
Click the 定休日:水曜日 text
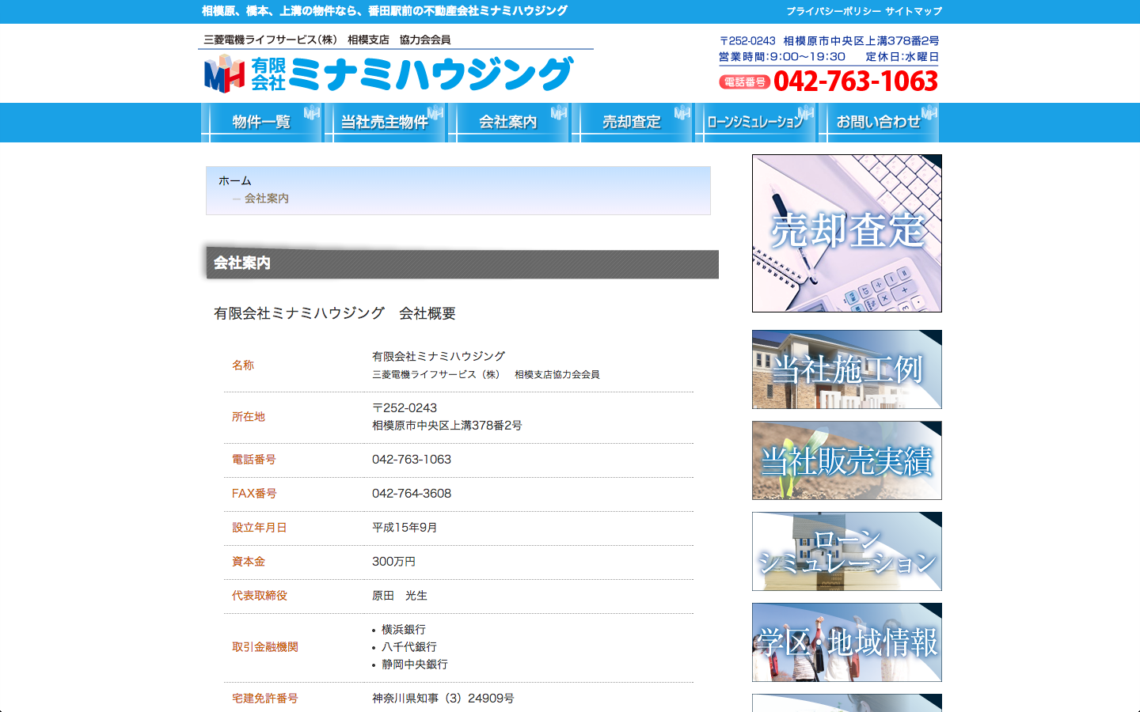(x=902, y=57)
